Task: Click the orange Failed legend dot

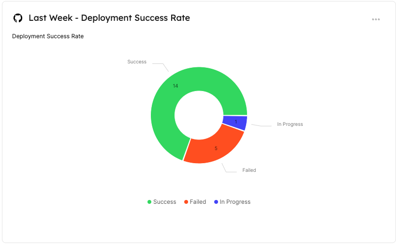Action: (186, 202)
